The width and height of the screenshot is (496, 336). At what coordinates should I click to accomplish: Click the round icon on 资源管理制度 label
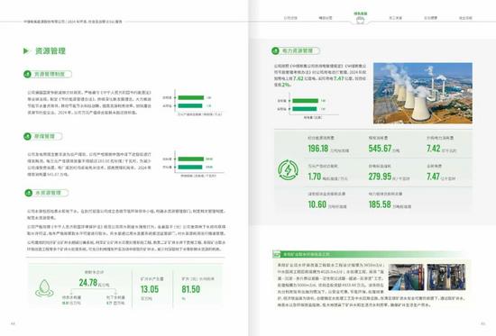[28, 74]
